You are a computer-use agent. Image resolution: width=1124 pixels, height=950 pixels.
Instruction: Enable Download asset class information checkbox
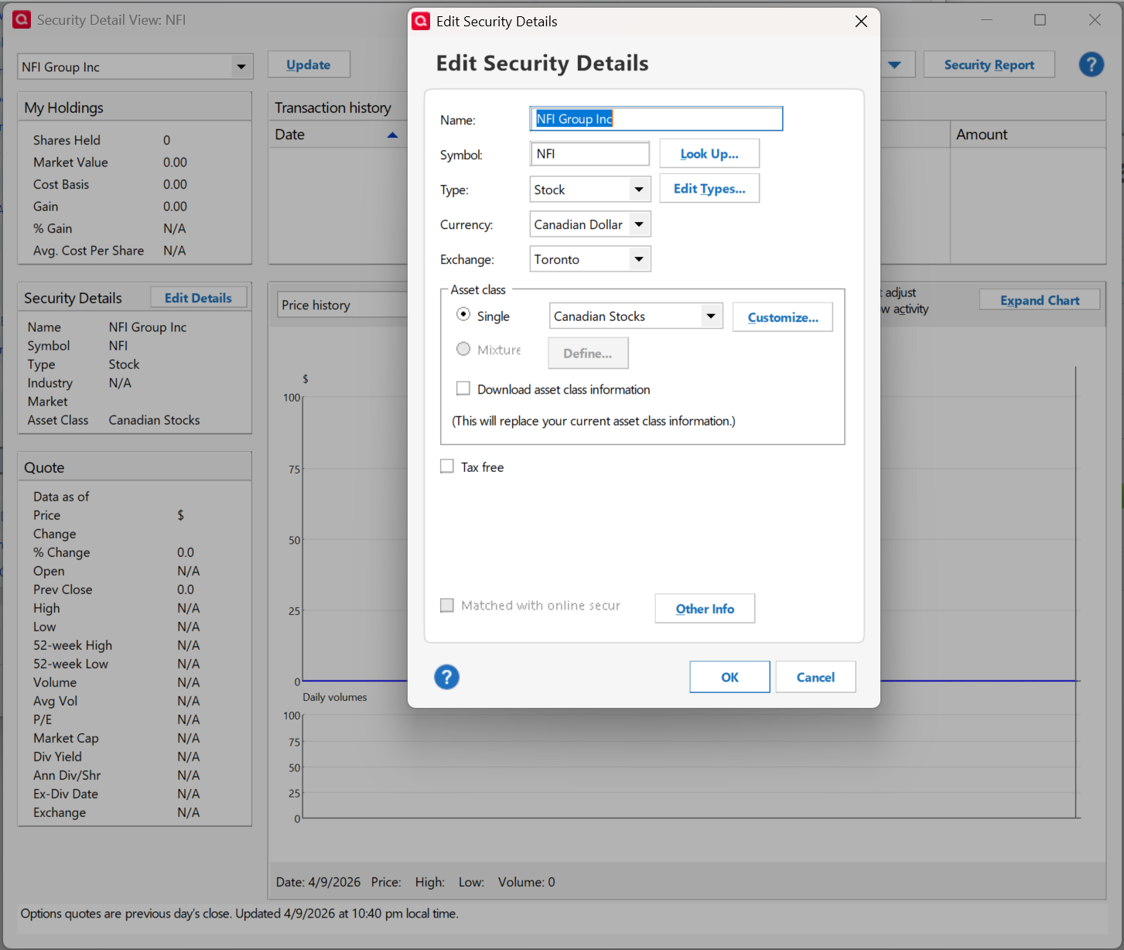pyautogui.click(x=463, y=388)
